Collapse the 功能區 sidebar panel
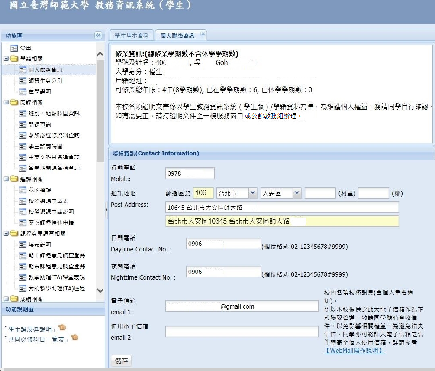The width and height of the screenshot is (435, 371). click(98, 35)
